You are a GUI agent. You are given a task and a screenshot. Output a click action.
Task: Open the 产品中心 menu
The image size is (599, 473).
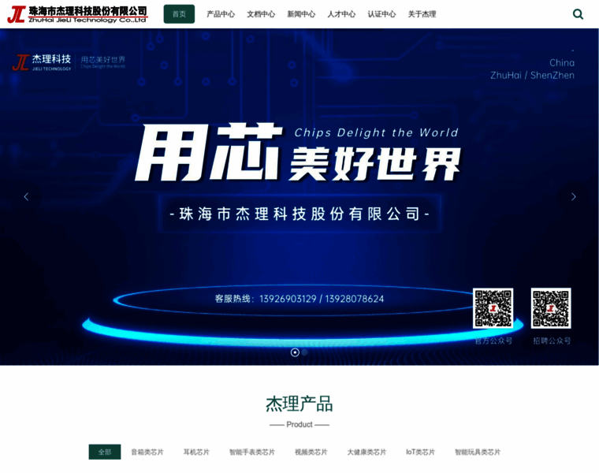click(221, 14)
